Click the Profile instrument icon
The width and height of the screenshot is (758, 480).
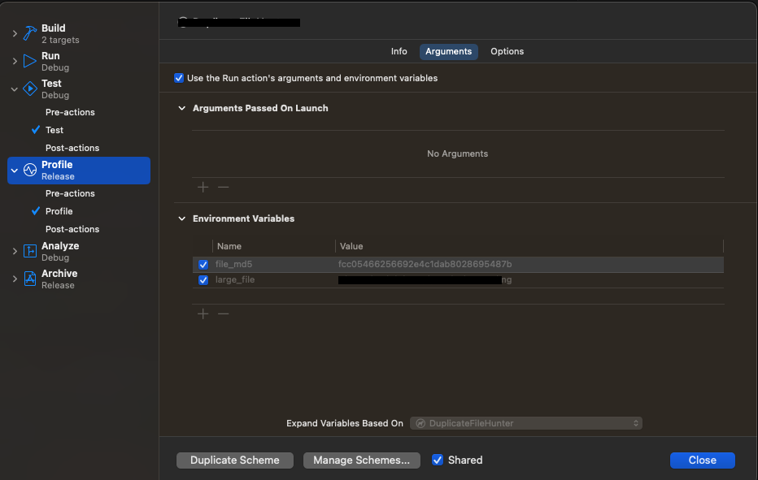[x=30, y=171]
